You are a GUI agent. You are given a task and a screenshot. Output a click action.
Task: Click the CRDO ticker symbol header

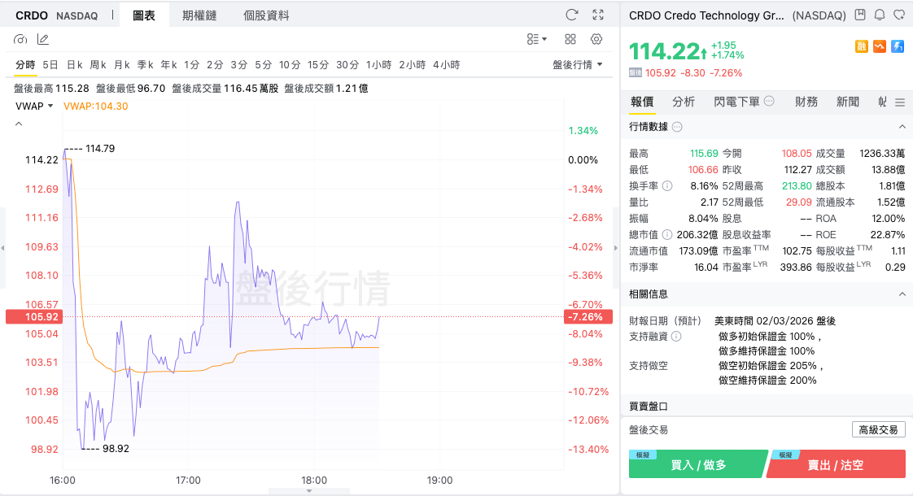click(32, 15)
